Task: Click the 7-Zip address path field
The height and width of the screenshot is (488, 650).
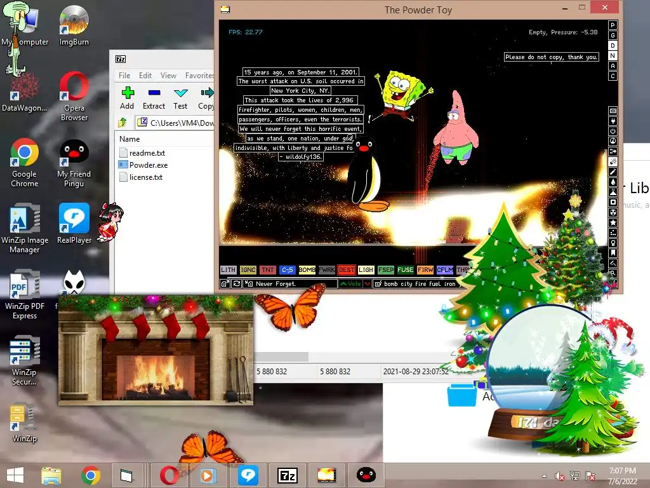Action: [x=176, y=123]
